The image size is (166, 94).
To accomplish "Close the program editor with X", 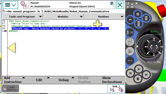I will click(120, 5).
